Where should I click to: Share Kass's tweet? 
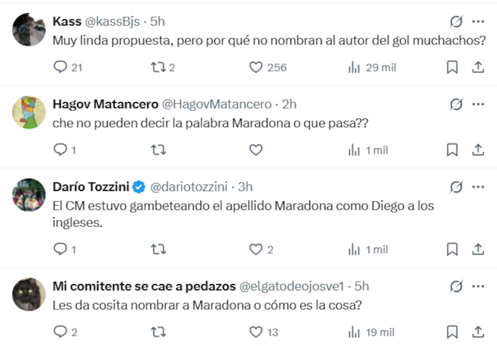click(x=478, y=67)
